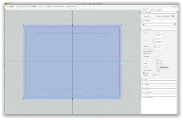
Task: Switch to the Create tab
Action: click(159, 9)
